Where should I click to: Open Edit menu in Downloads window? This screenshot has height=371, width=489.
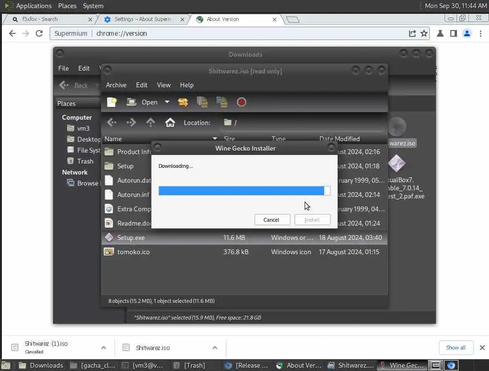coord(84,68)
